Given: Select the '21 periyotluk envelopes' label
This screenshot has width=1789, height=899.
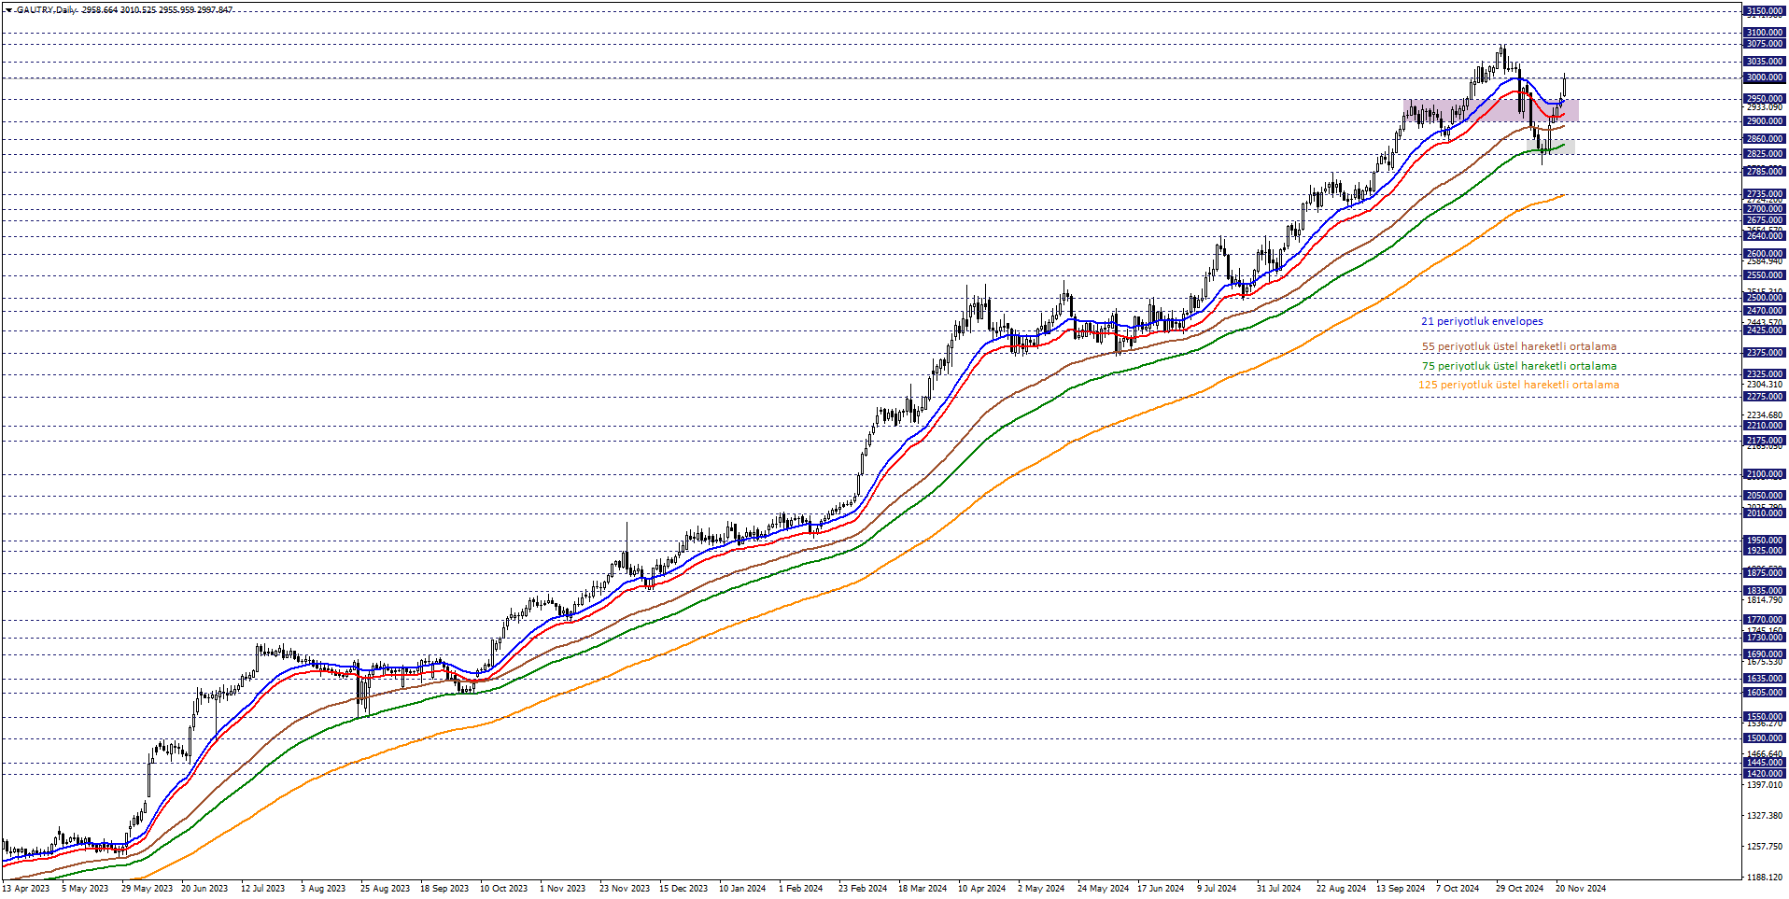Looking at the screenshot, I should (x=1482, y=321).
